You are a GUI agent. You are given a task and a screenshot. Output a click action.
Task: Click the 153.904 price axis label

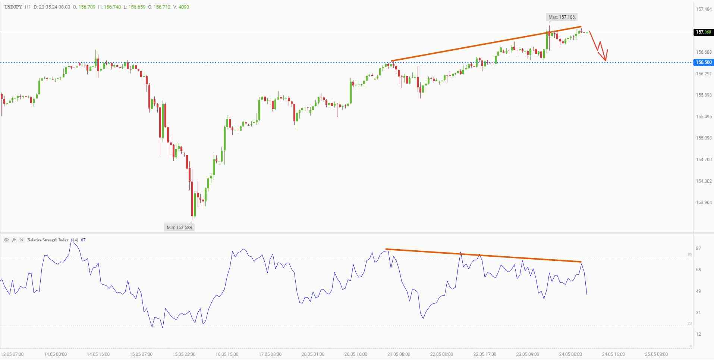click(704, 203)
